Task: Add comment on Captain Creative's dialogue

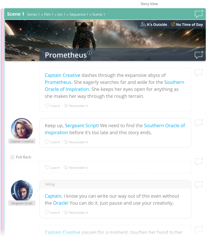Action: point(199,123)
